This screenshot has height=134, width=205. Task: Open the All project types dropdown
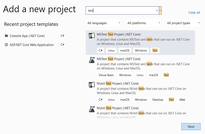click(183, 23)
